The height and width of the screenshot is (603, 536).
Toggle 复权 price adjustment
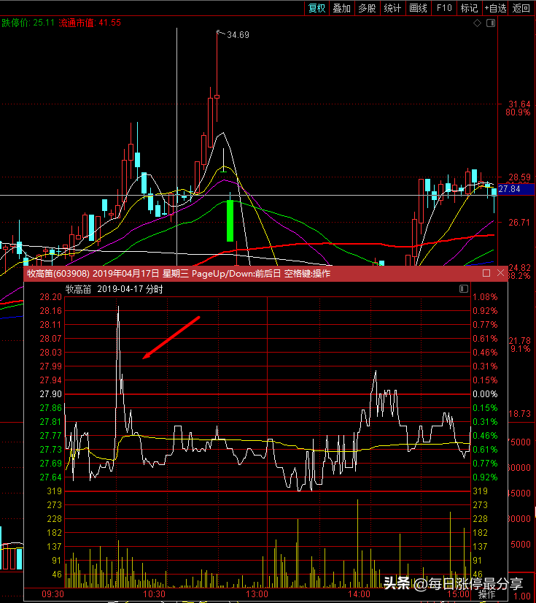[x=317, y=8]
